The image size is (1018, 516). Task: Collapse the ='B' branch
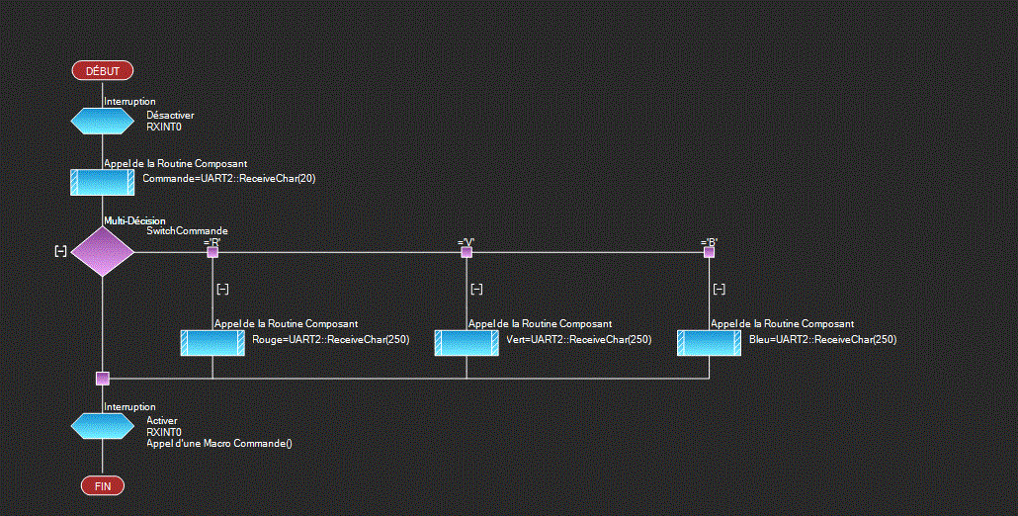coord(720,289)
